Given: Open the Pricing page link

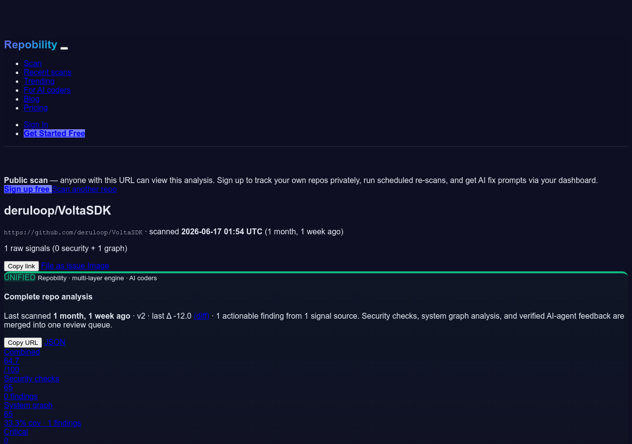Looking at the screenshot, I should (x=36, y=108).
